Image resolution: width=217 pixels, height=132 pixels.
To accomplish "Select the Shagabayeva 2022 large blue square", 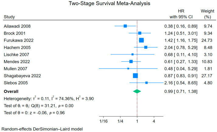I will click(x=135, y=76).
